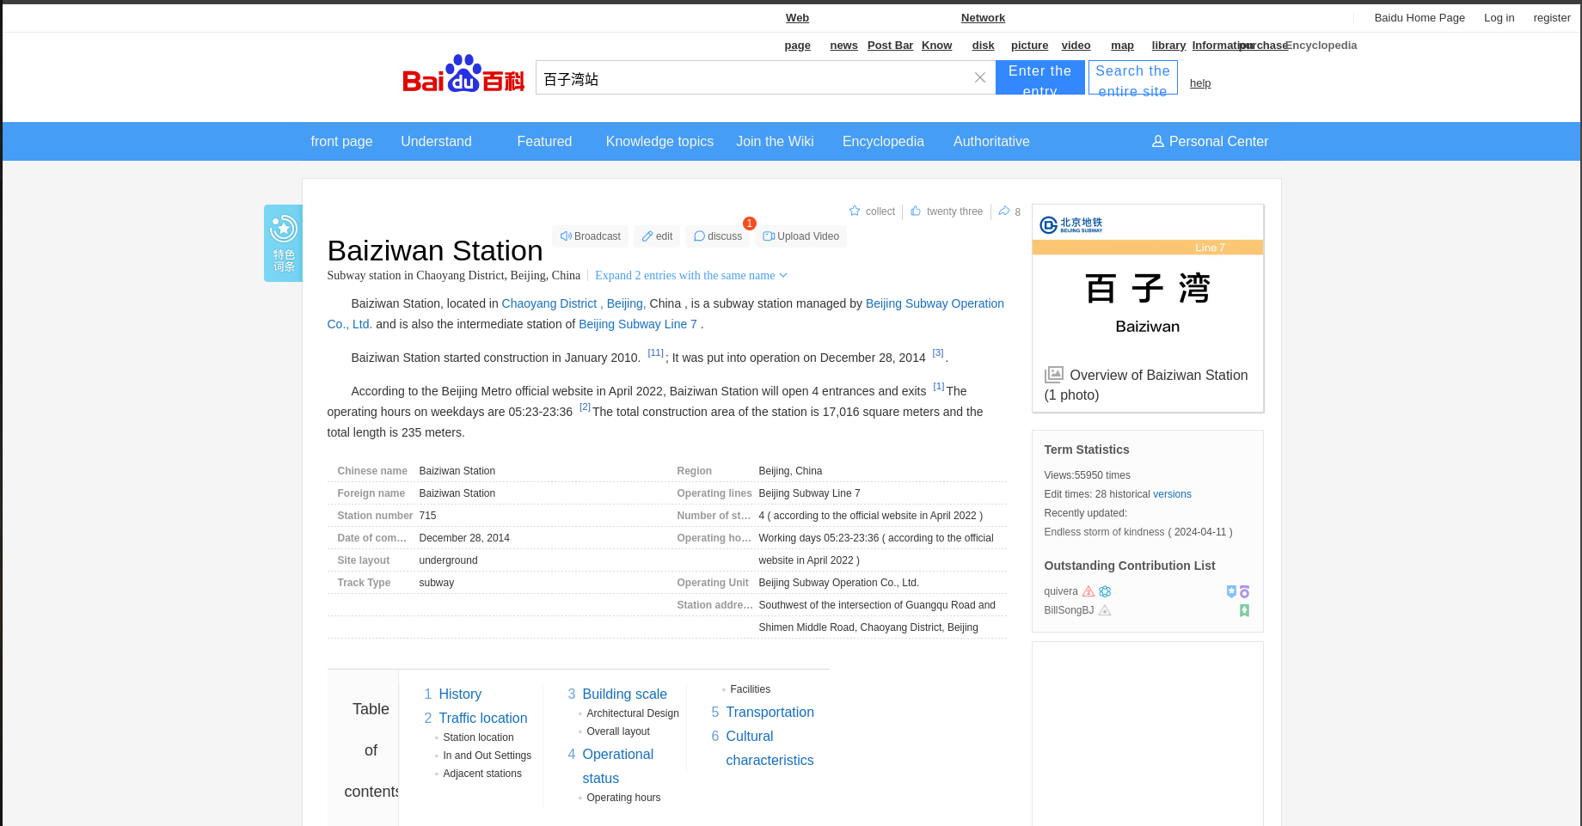The image size is (1582, 826).
Task: Open Beijing Subway Operation Co. link
Action: [935, 303]
